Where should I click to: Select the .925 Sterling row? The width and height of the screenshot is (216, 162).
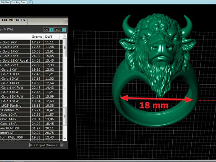click(x=31, y=105)
